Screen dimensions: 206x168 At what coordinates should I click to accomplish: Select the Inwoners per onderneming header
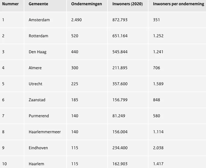[178, 4]
